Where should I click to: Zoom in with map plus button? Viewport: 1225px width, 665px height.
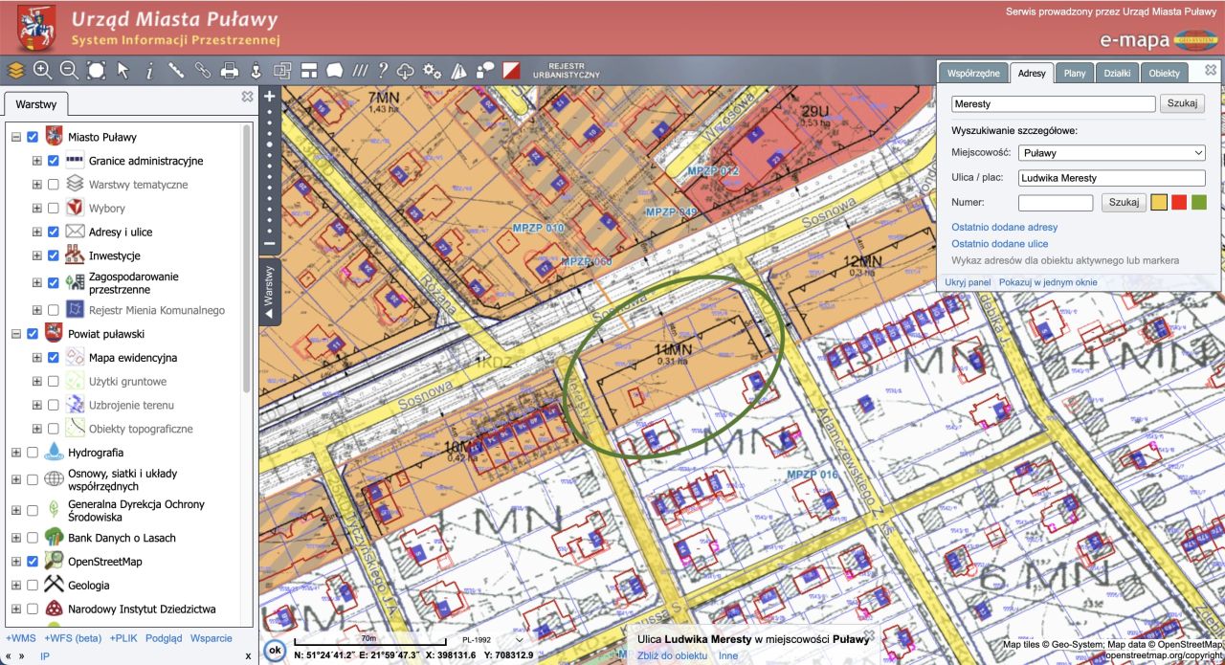pos(270,96)
